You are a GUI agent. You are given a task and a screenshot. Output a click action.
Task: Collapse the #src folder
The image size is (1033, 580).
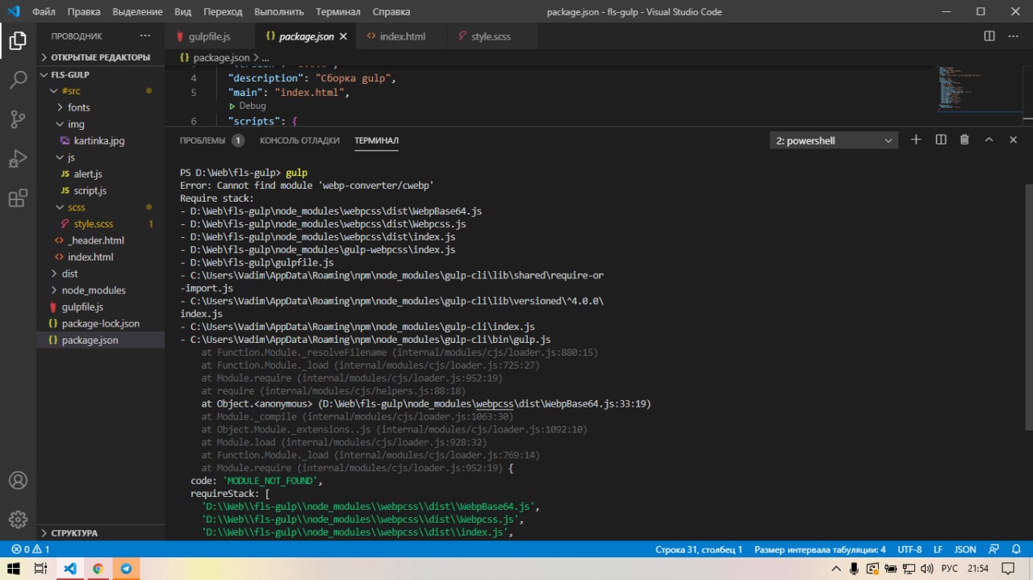click(101, 91)
